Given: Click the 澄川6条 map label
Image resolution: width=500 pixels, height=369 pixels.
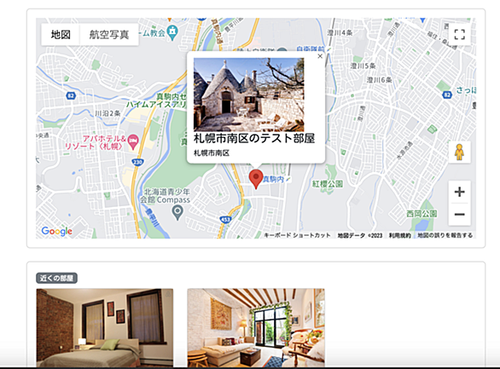Looking at the screenshot, I should [x=379, y=79].
